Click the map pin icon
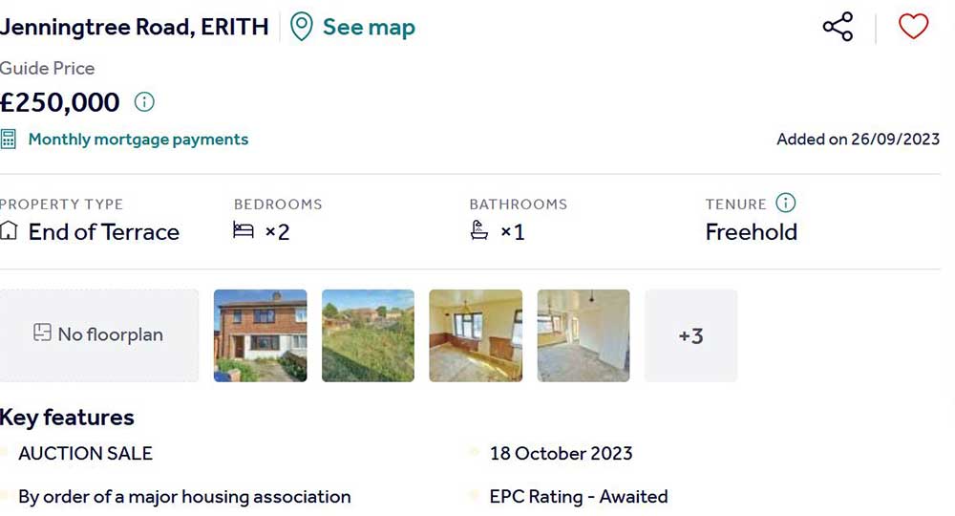 point(302,27)
